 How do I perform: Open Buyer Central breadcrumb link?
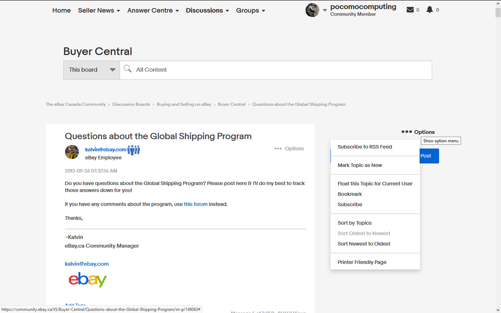[x=231, y=104]
